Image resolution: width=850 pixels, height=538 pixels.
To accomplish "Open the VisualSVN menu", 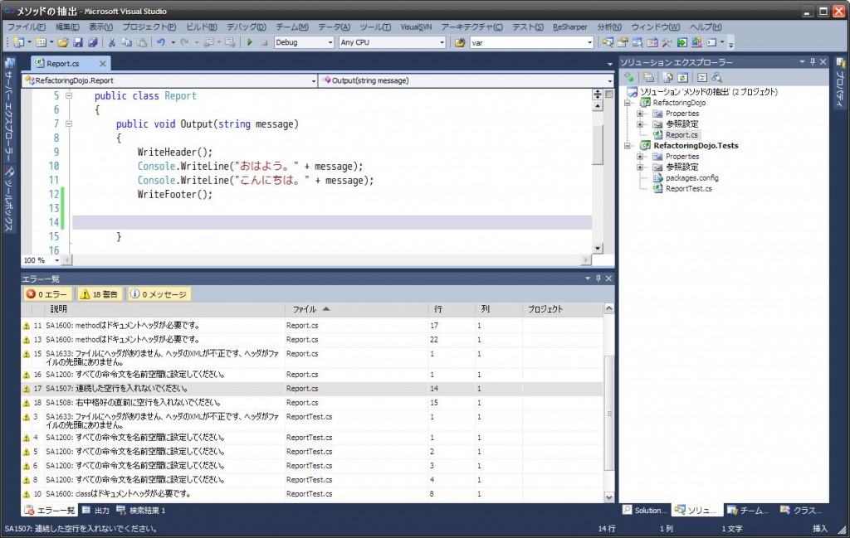I will pos(416,27).
